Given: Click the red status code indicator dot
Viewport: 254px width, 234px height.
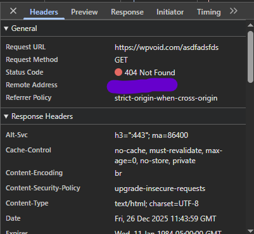Looking at the screenshot, I should coord(118,72).
